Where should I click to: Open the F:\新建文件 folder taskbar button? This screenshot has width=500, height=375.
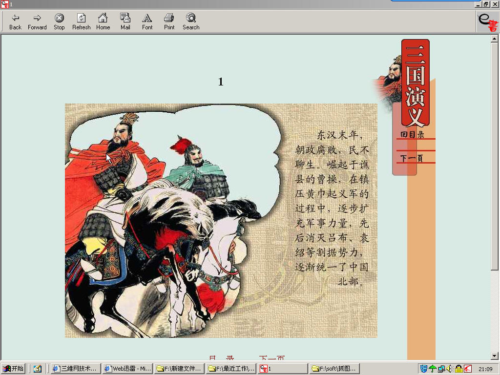click(180, 369)
